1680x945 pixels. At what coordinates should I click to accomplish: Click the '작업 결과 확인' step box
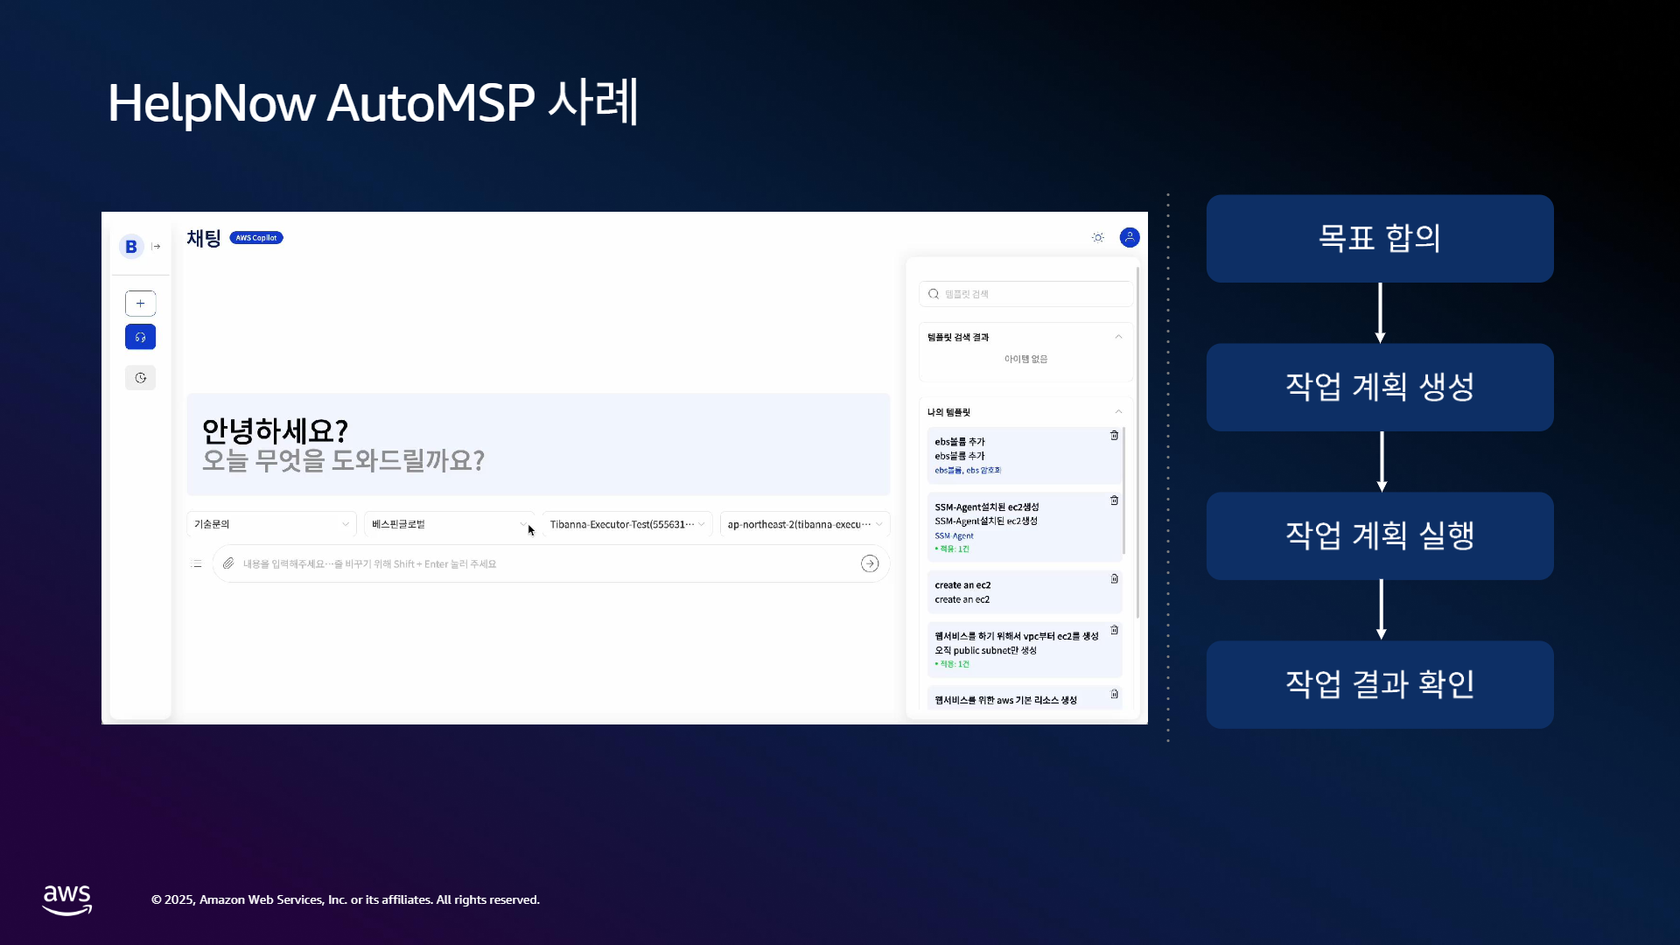tap(1380, 685)
